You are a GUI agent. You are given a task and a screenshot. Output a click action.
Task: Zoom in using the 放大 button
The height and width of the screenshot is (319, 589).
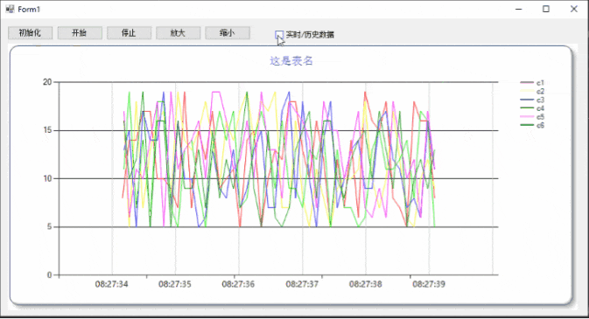pyautogui.click(x=178, y=33)
